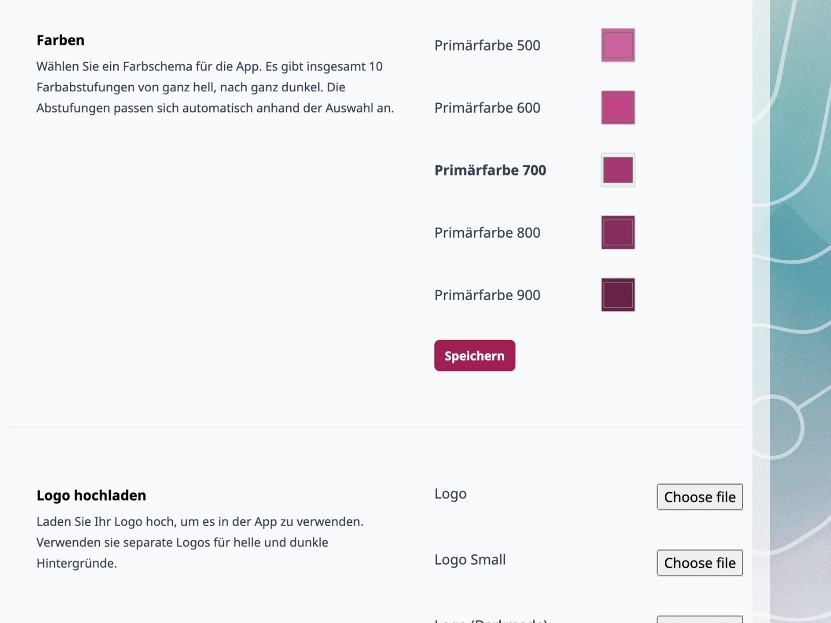Click Choose file for Logo Small
The height and width of the screenshot is (623, 831).
699,563
